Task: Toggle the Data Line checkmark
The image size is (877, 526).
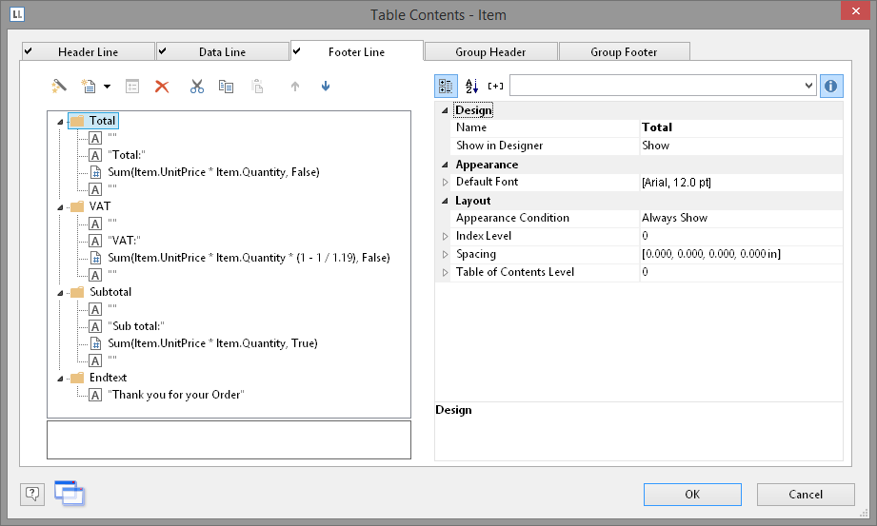Action: click(x=163, y=51)
